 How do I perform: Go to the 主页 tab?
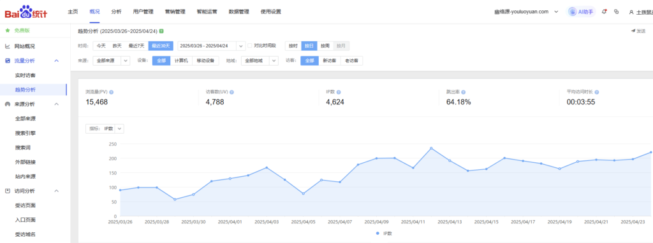click(x=73, y=11)
